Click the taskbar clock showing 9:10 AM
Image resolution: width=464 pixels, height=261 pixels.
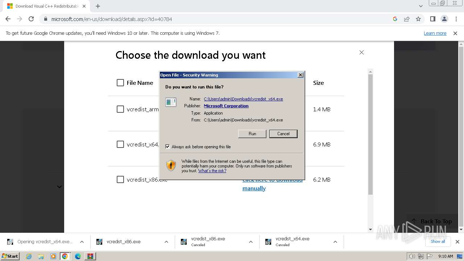pyautogui.click(x=446, y=256)
